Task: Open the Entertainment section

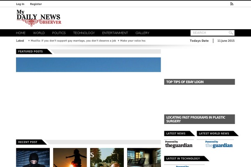Action: tap(115, 33)
